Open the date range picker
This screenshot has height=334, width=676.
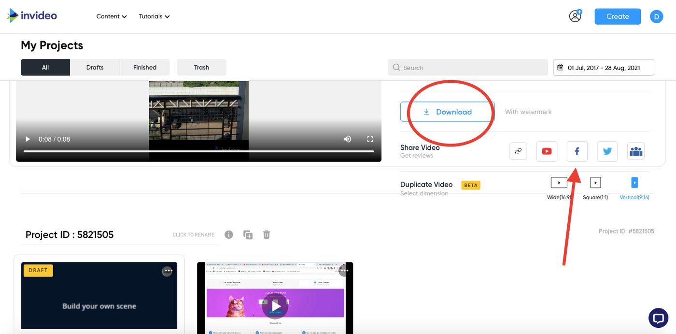coord(603,68)
